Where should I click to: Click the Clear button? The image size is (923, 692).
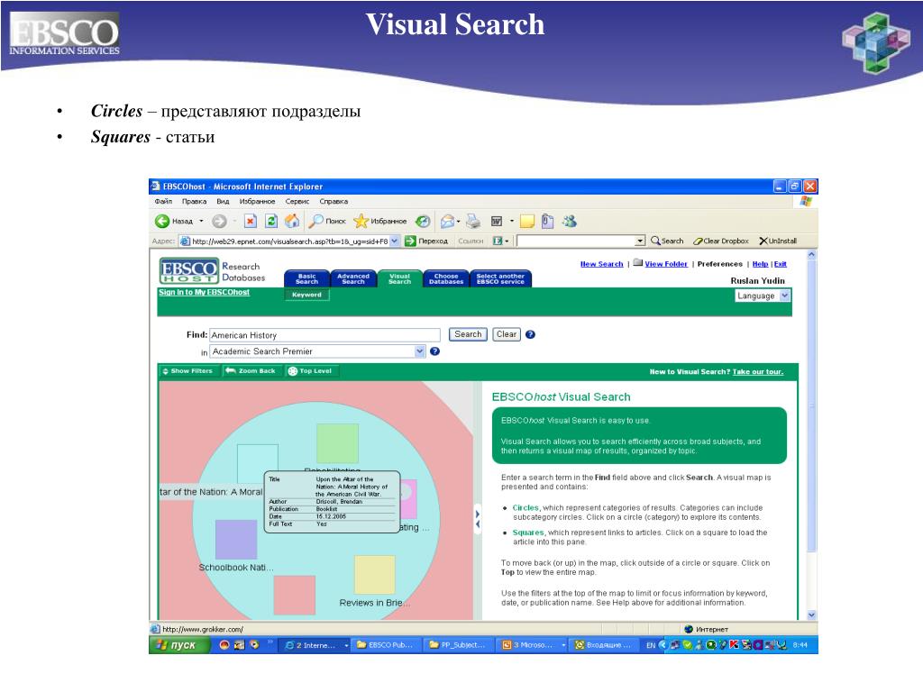click(507, 334)
